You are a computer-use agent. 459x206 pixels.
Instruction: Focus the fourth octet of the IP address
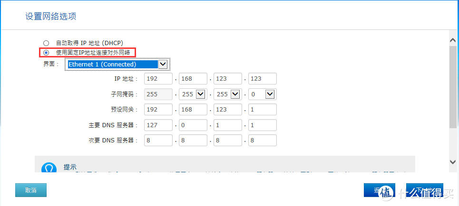[262, 79]
